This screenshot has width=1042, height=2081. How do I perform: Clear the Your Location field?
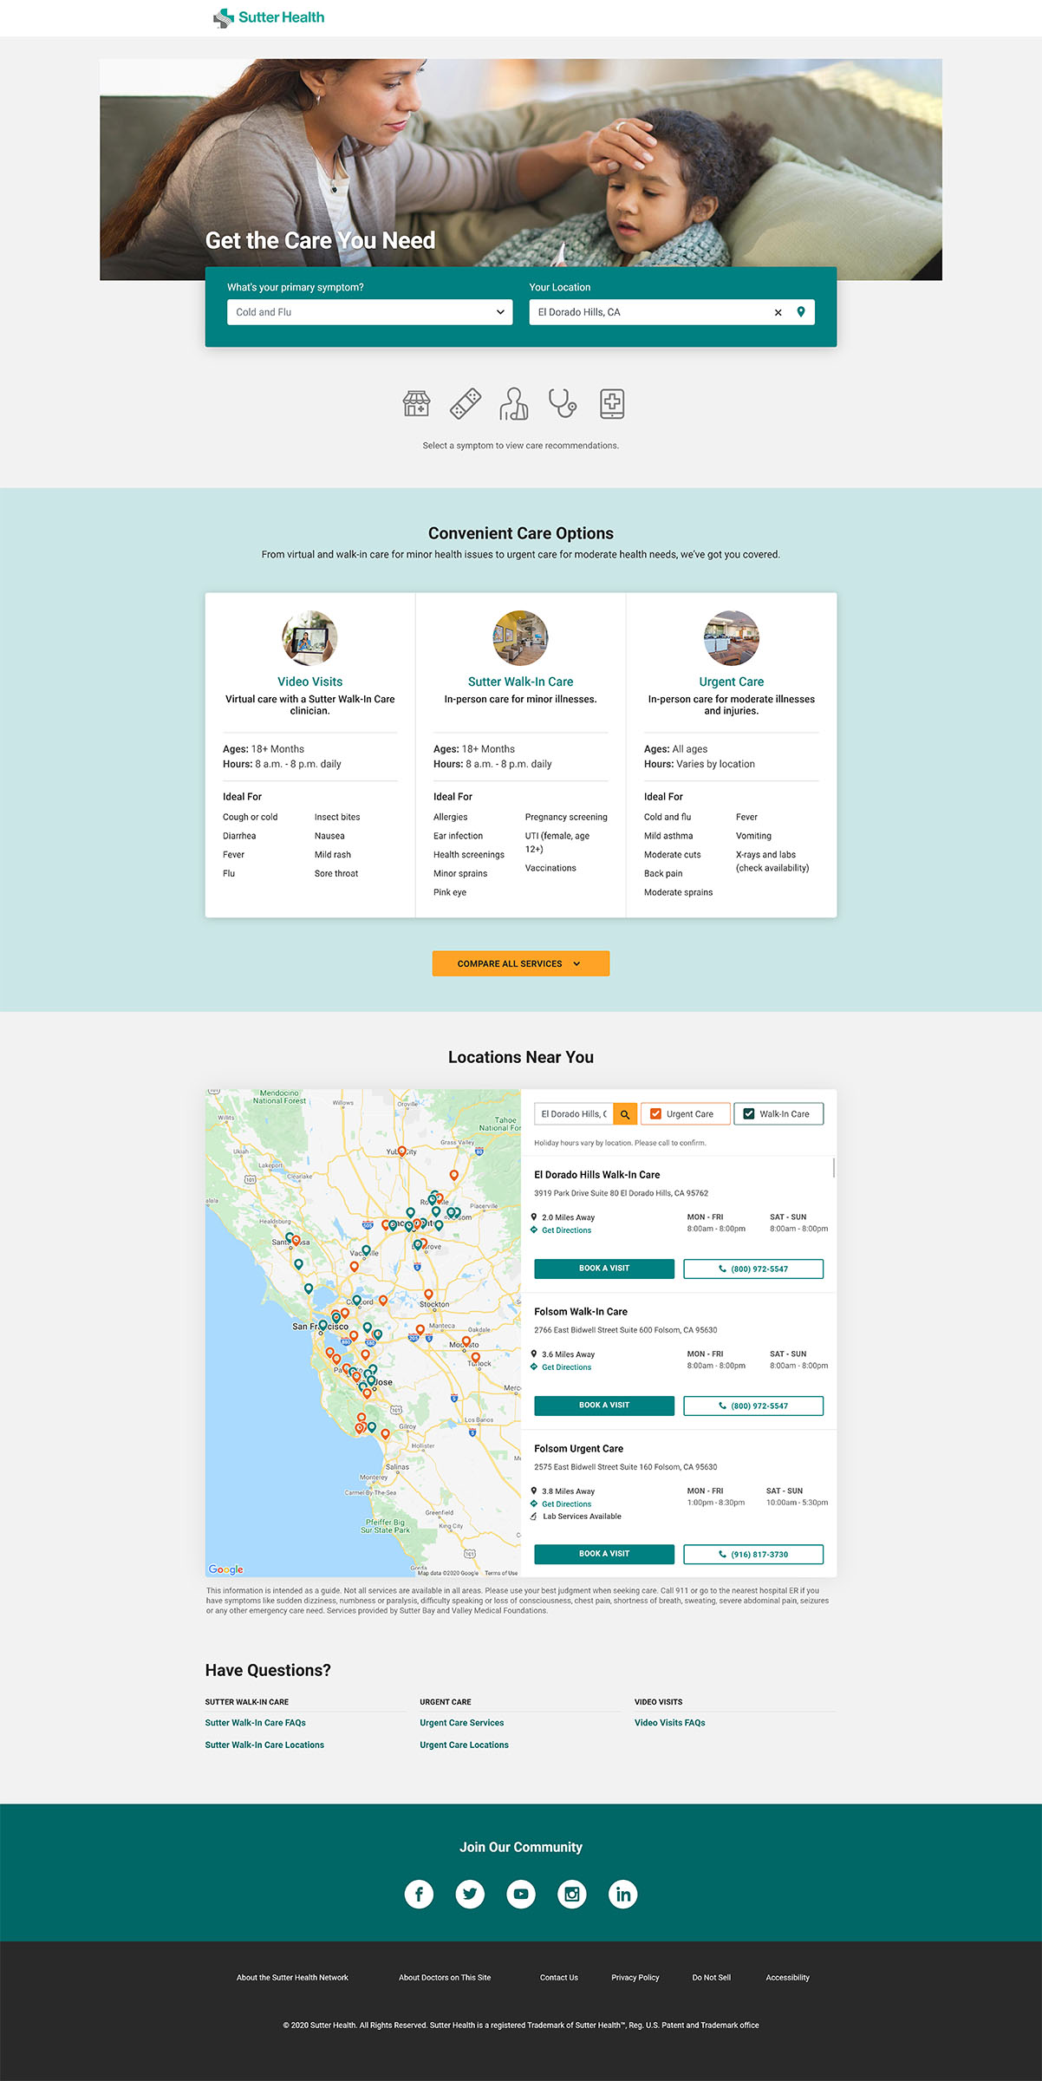pyautogui.click(x=778, y=312)
